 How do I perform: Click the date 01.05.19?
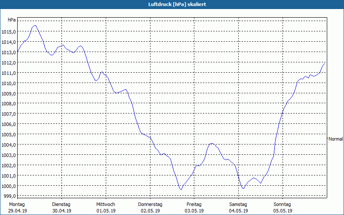coord(106,211)
